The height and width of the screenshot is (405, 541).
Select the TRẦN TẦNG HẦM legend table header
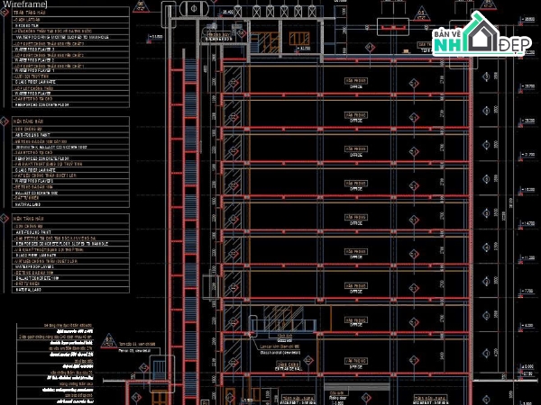click(70, 12)
